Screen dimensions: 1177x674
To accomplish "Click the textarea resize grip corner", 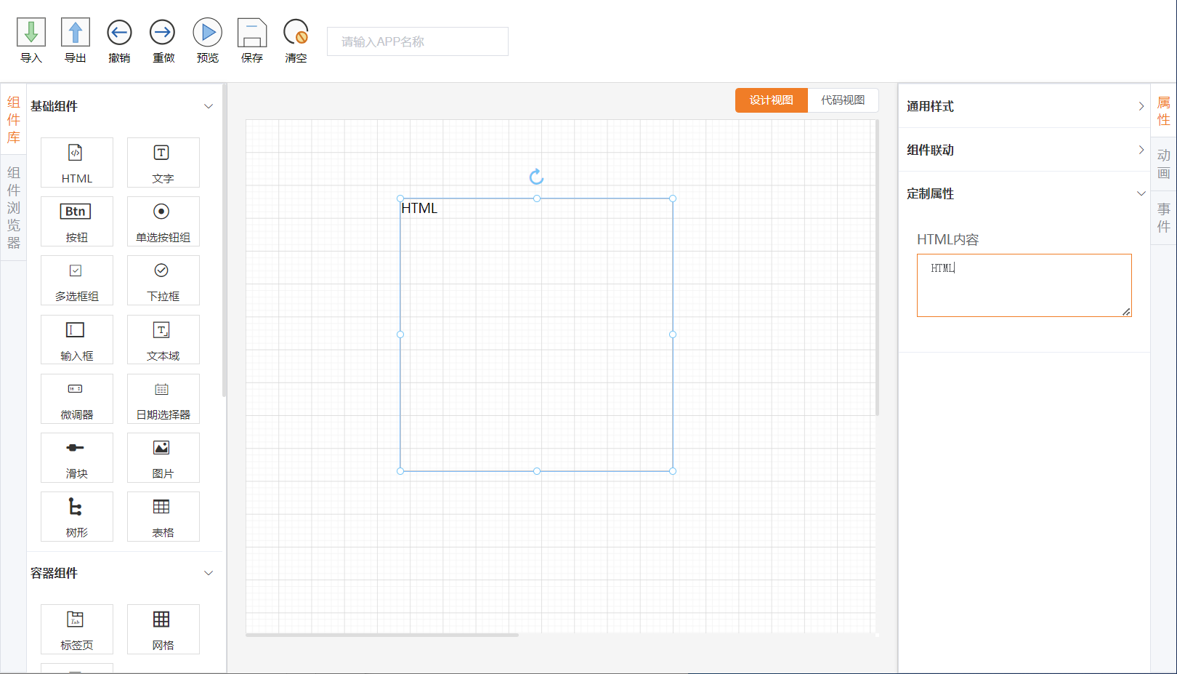I will pyautogui.click(x=1126, y=312).
